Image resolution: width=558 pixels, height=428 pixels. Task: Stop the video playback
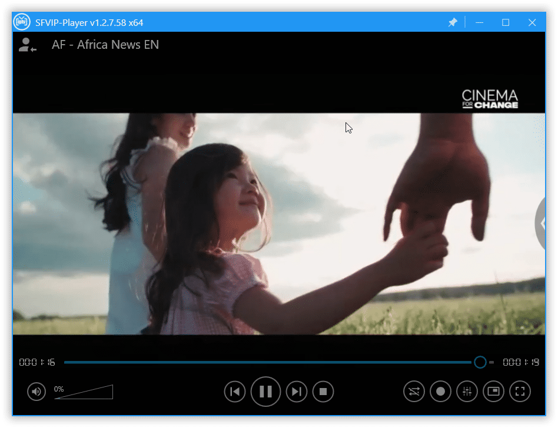[x=323, y=392]
